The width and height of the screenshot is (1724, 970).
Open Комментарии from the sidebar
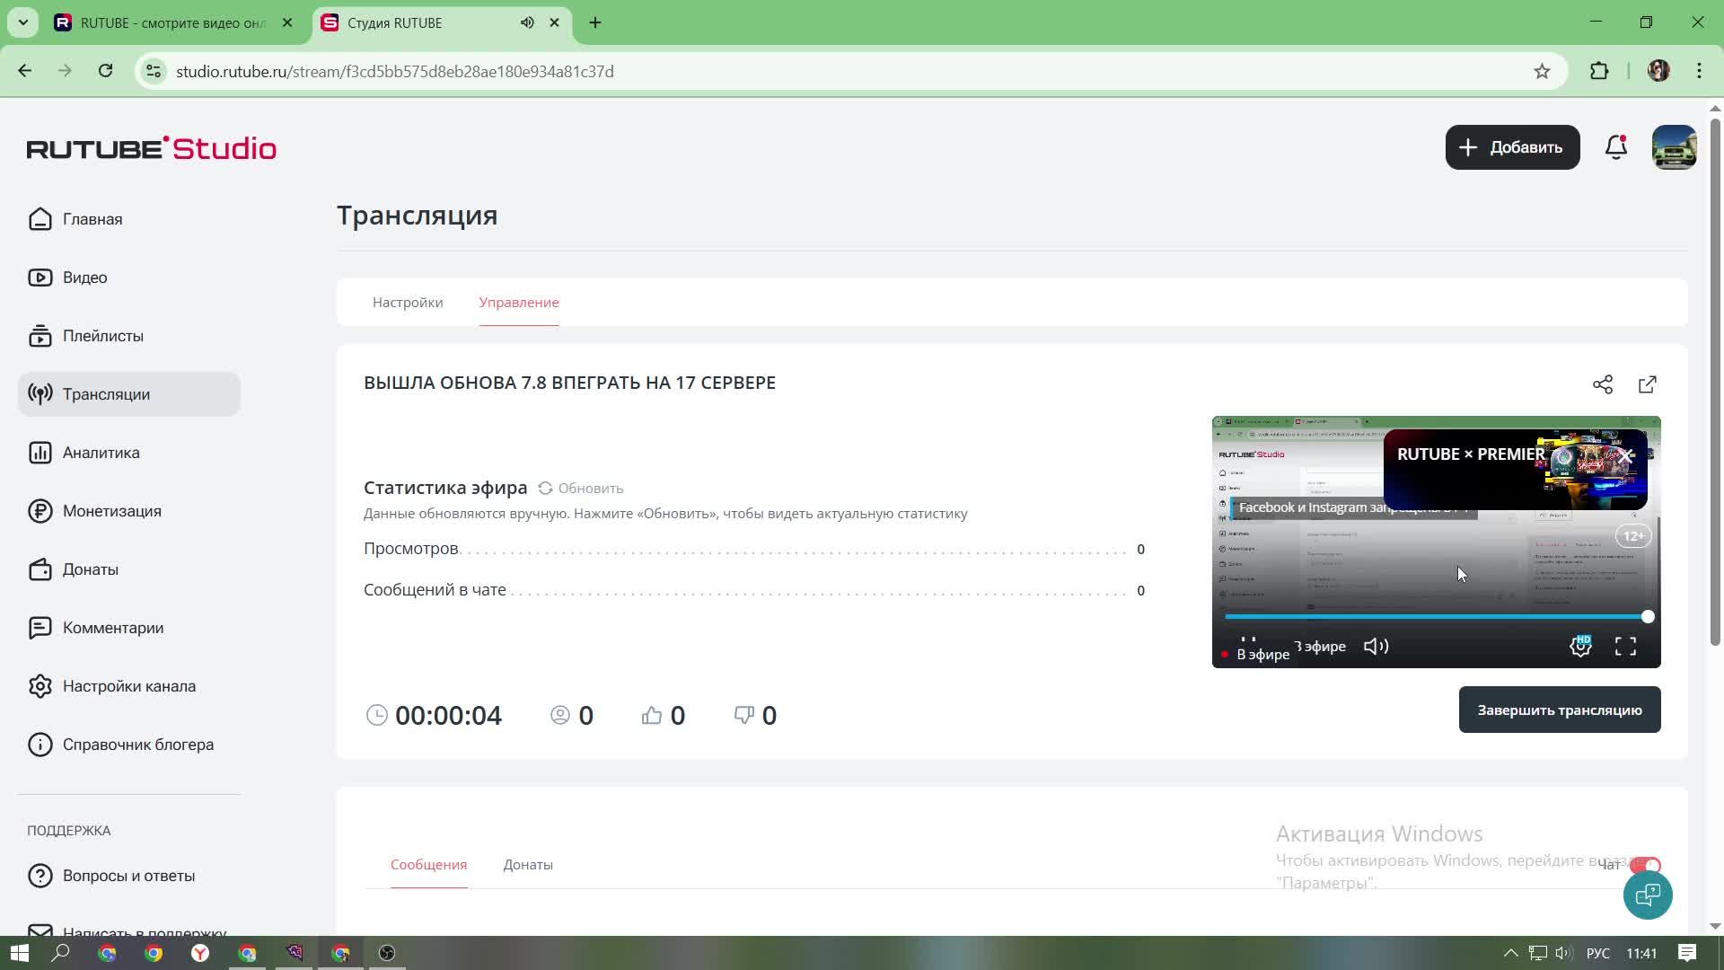click(111, 627)
